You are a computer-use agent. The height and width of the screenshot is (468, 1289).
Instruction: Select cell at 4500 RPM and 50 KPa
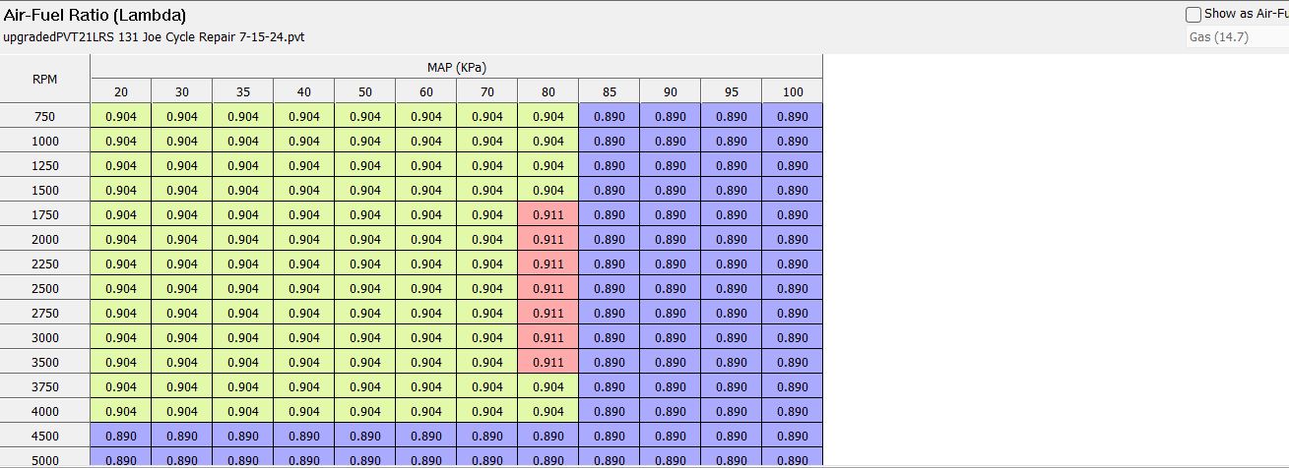coord(364,436)
